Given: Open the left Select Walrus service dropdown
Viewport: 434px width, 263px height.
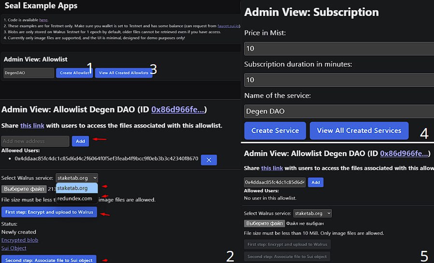Looking at the screenshot, I should click(x=77, y=178).
